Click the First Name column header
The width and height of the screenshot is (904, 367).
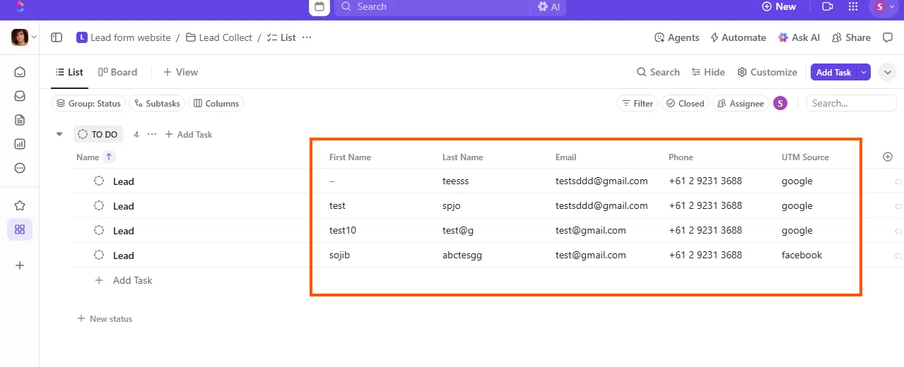[x=350, y=157]
